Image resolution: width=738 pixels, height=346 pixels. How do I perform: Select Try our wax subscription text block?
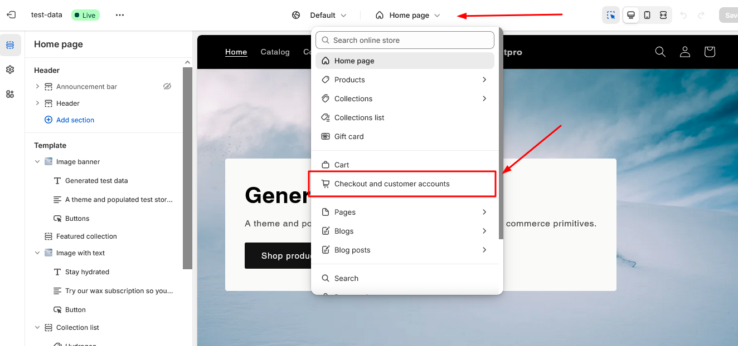(119, 291)
